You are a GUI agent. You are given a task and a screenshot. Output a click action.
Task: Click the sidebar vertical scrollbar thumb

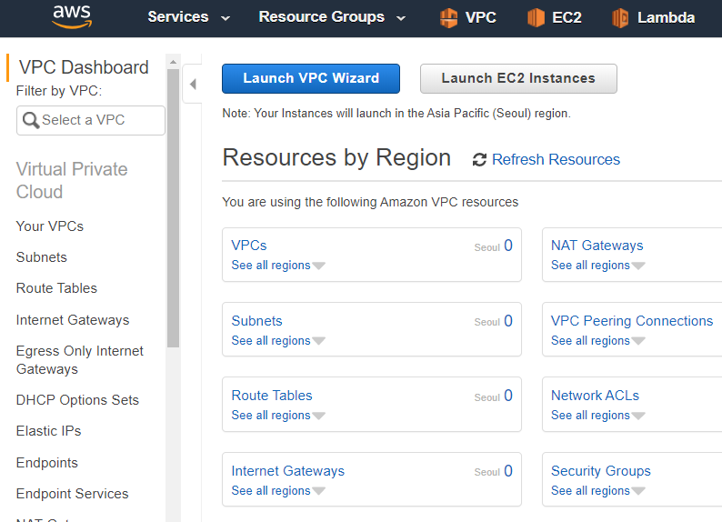point(173,208)
